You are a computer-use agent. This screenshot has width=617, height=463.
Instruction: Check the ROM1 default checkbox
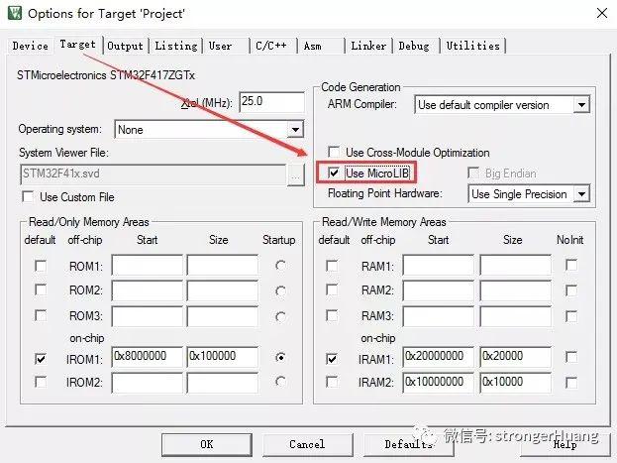point(41,266)
